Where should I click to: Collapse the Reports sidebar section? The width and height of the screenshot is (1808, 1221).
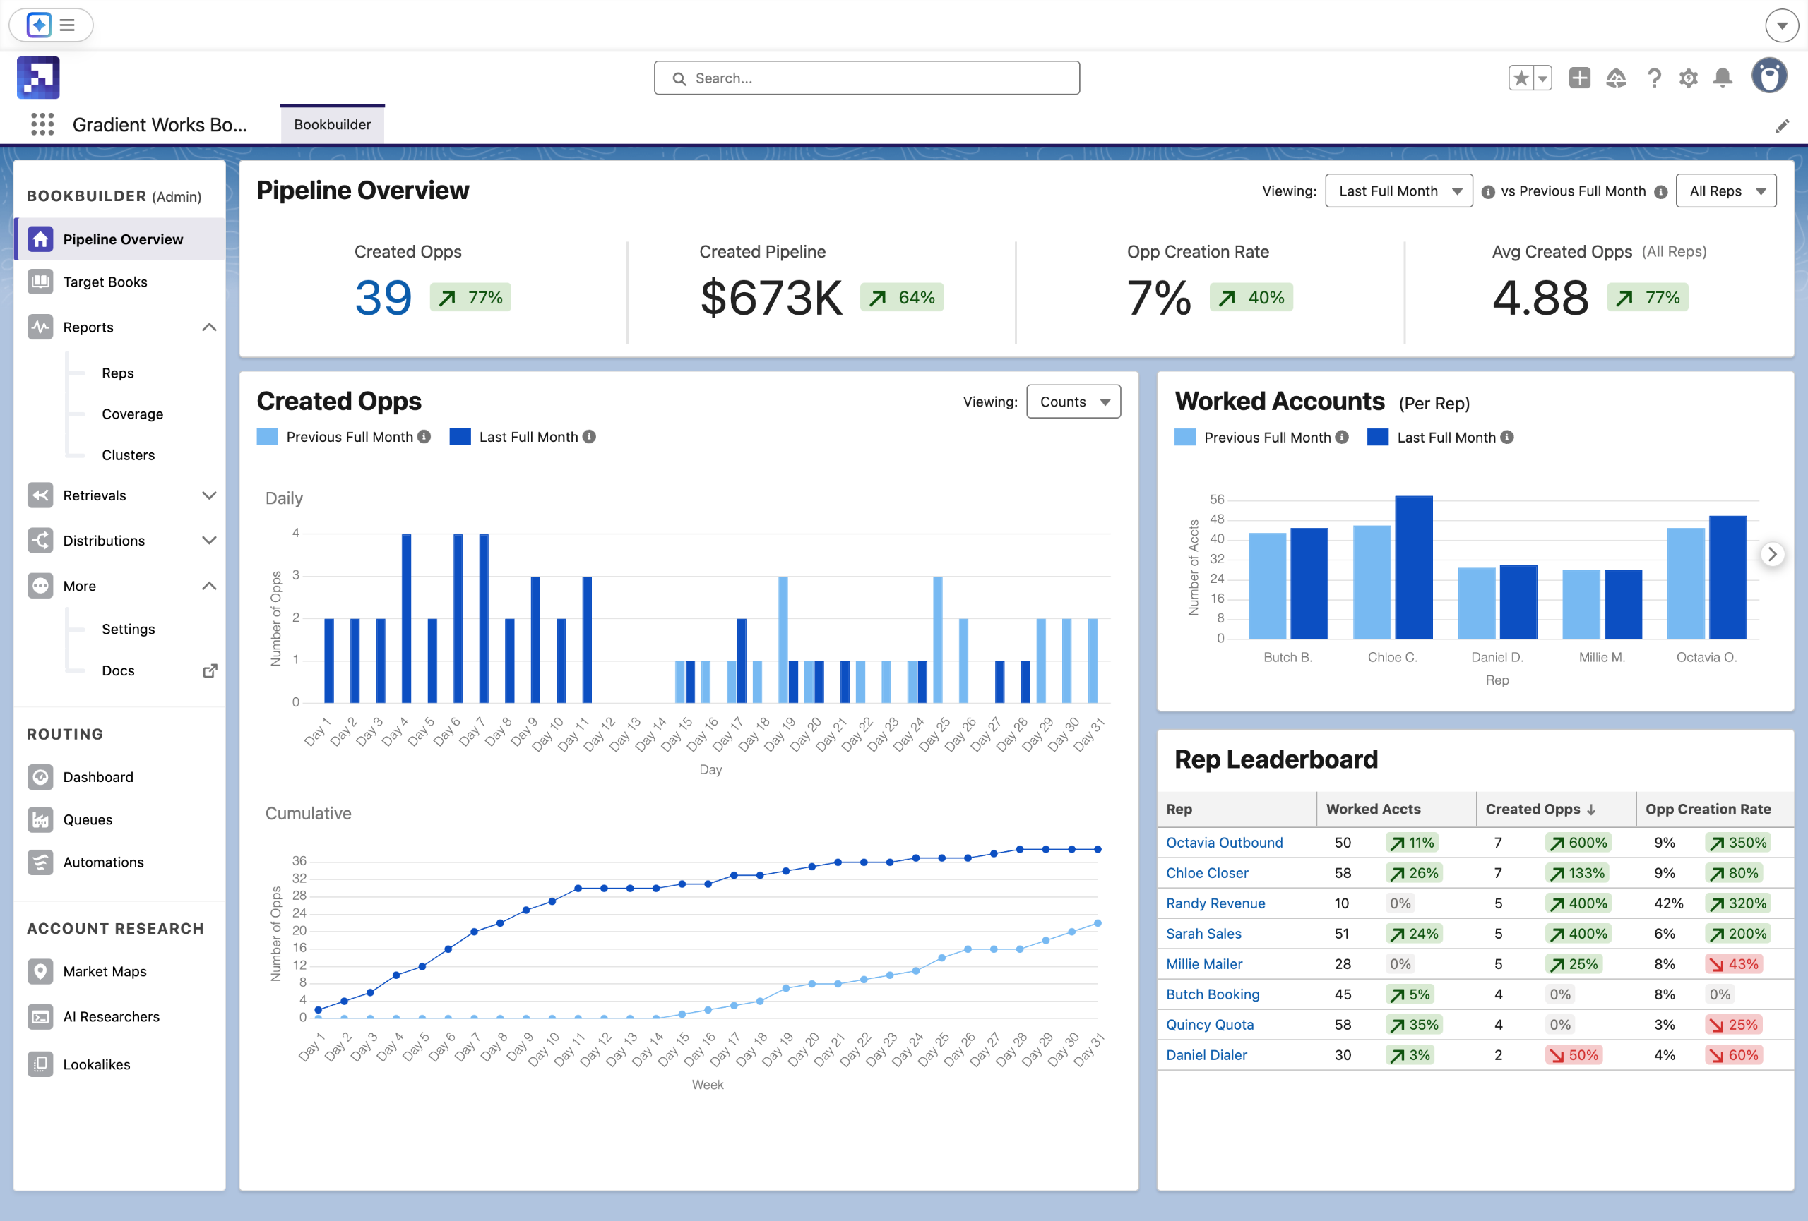pos(208,327)
